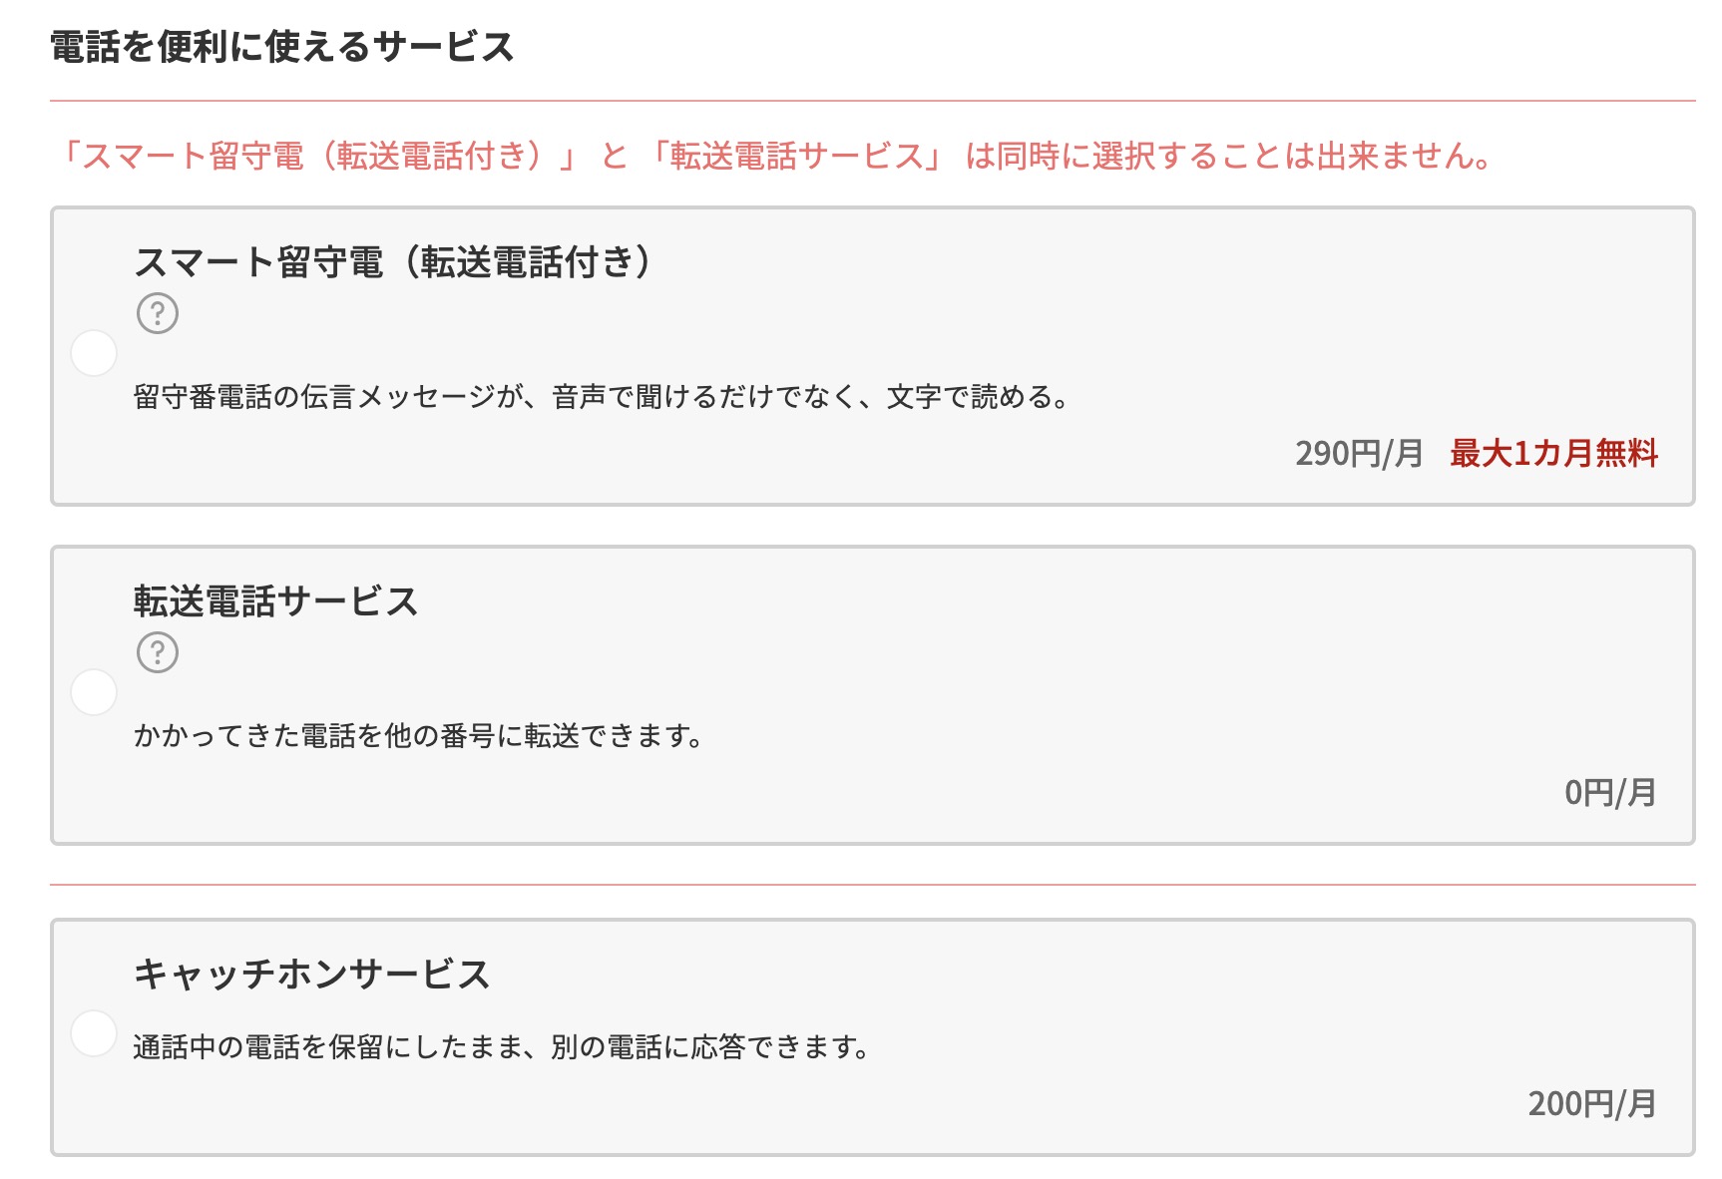1722x1179 pixels.
Task: Select the スマート留守電（転送電話付き） option circle
Action: click(x=94, y=353)
